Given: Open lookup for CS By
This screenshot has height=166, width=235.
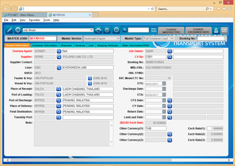Looking at the screenshot, I should [x=170, y=57].
